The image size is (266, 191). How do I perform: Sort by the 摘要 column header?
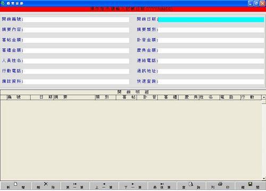click(x=74, y=97)
